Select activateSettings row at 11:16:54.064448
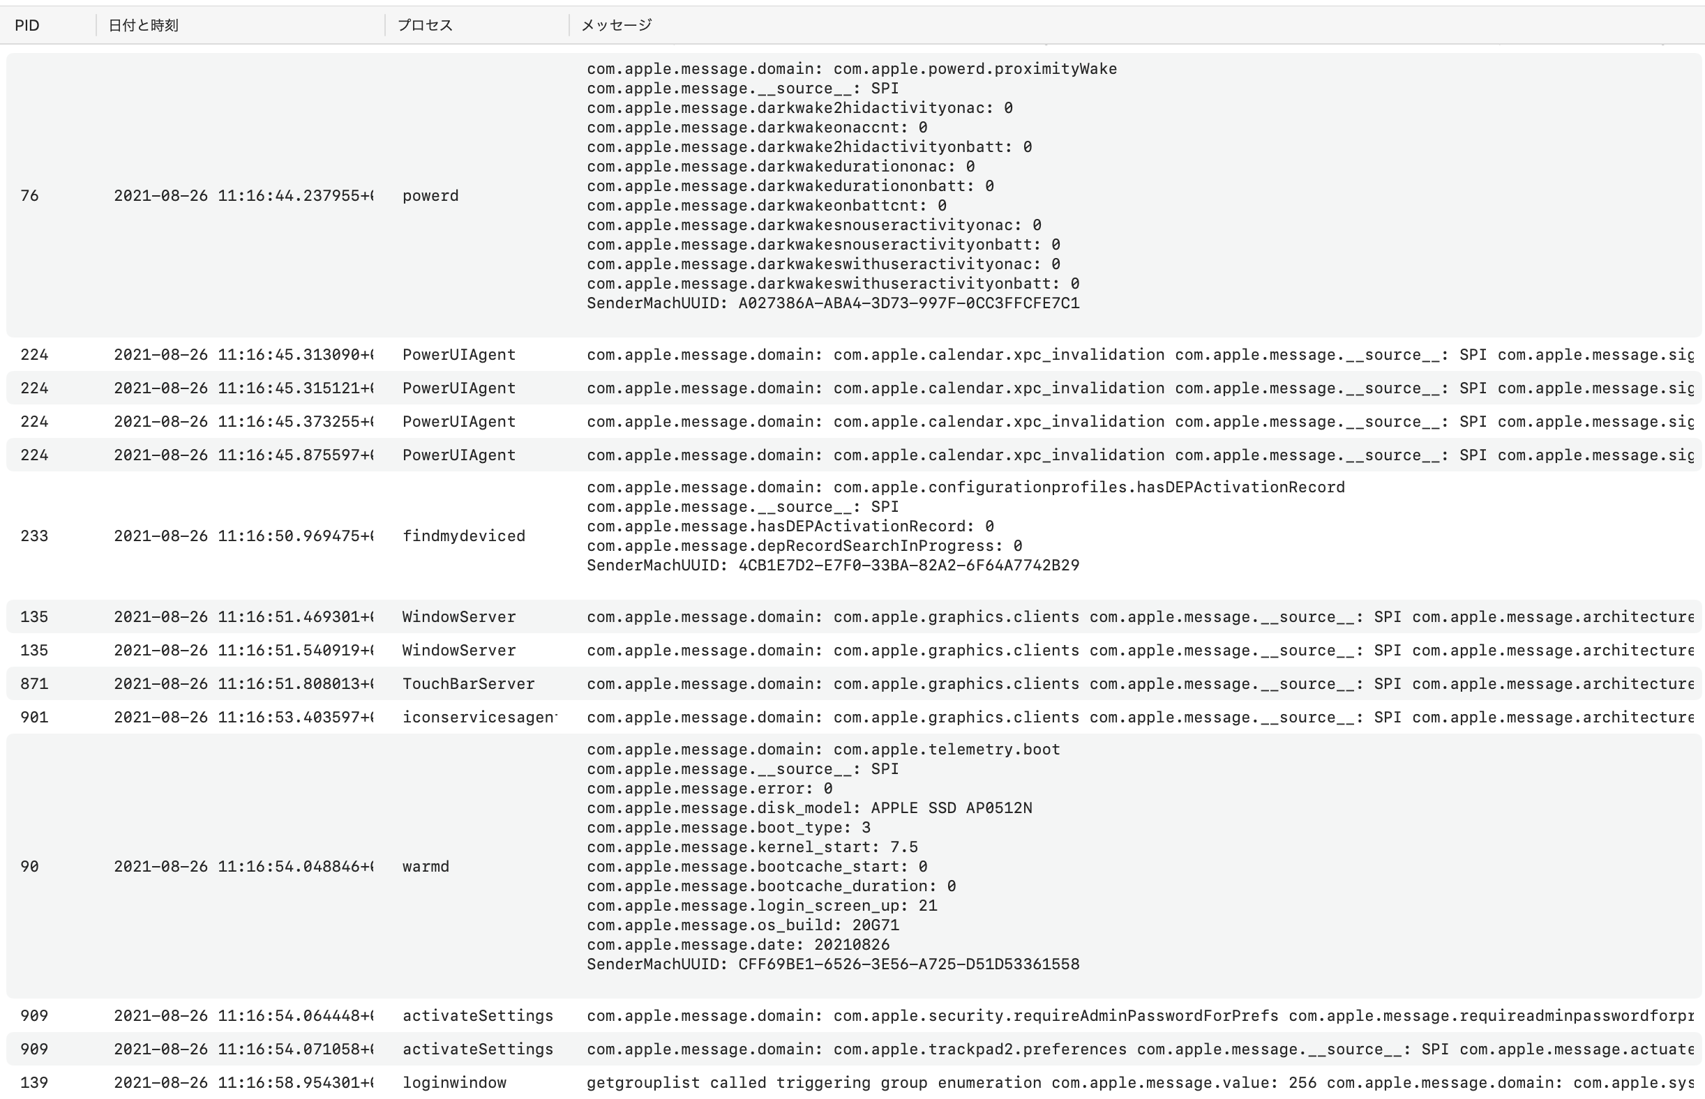The image size is (1705, 1099). 477,1015
